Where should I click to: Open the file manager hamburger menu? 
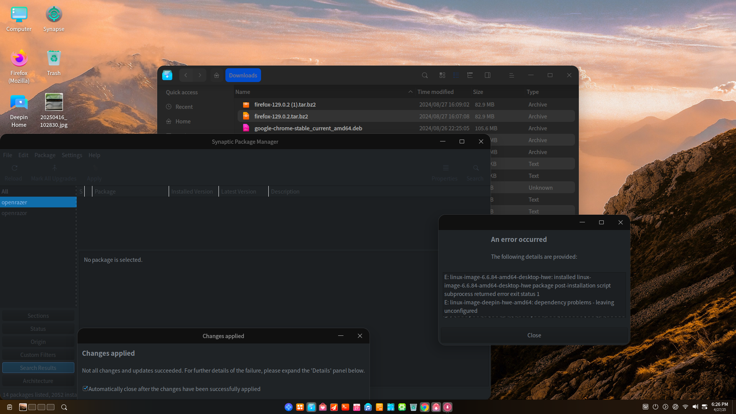point(511,75)
